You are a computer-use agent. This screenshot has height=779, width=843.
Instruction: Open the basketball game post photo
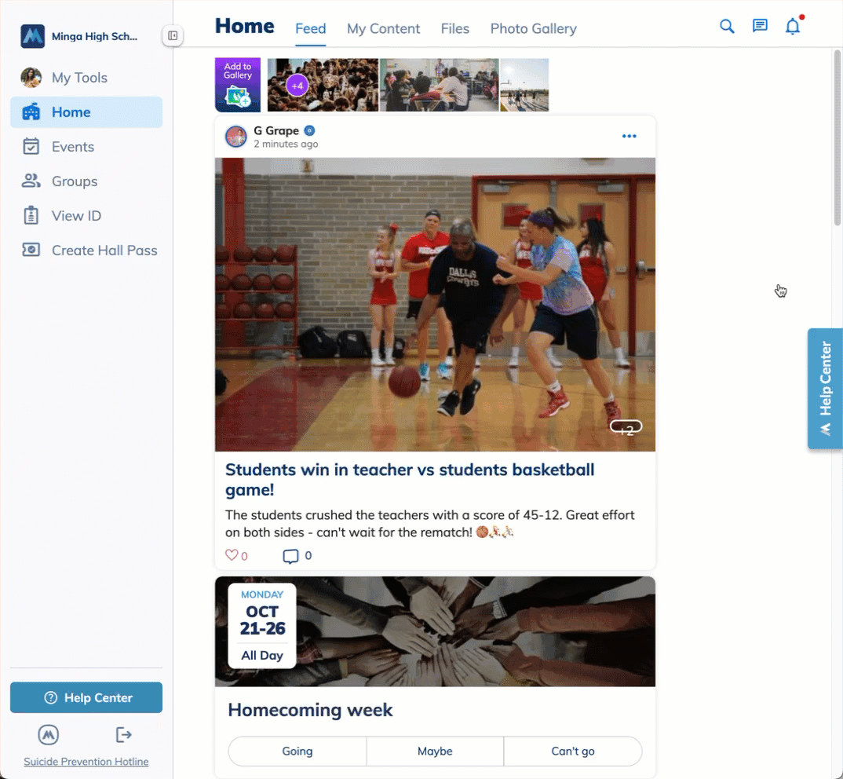pos(435,305)
